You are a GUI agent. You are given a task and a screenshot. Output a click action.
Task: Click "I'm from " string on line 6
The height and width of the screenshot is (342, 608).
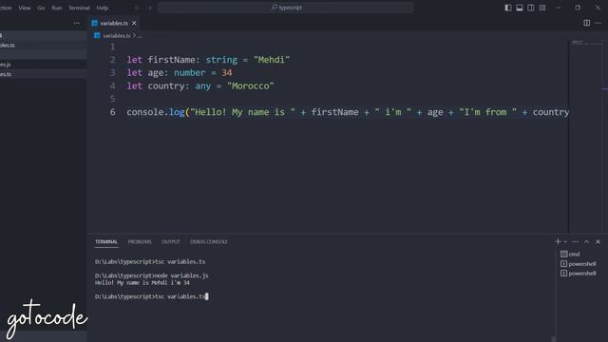[487, 112]
